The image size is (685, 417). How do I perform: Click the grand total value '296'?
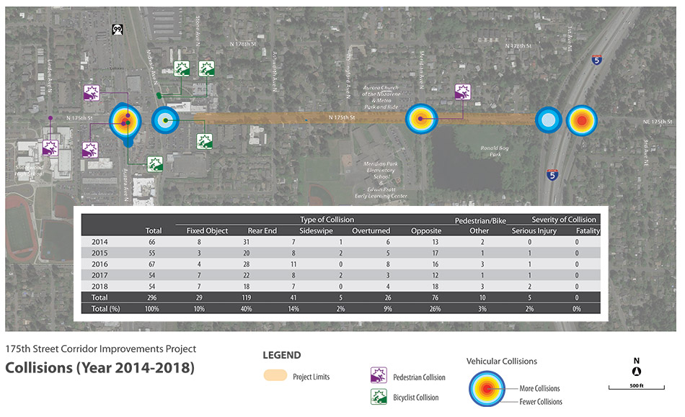[x=152, y=297]
